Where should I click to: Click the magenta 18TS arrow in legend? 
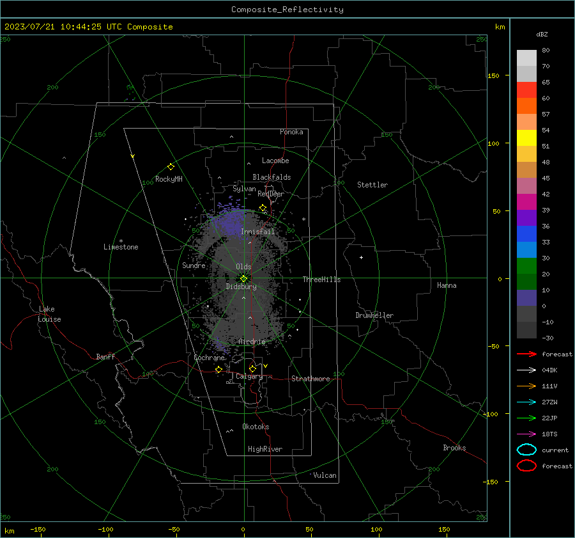(x=526, y=434)
